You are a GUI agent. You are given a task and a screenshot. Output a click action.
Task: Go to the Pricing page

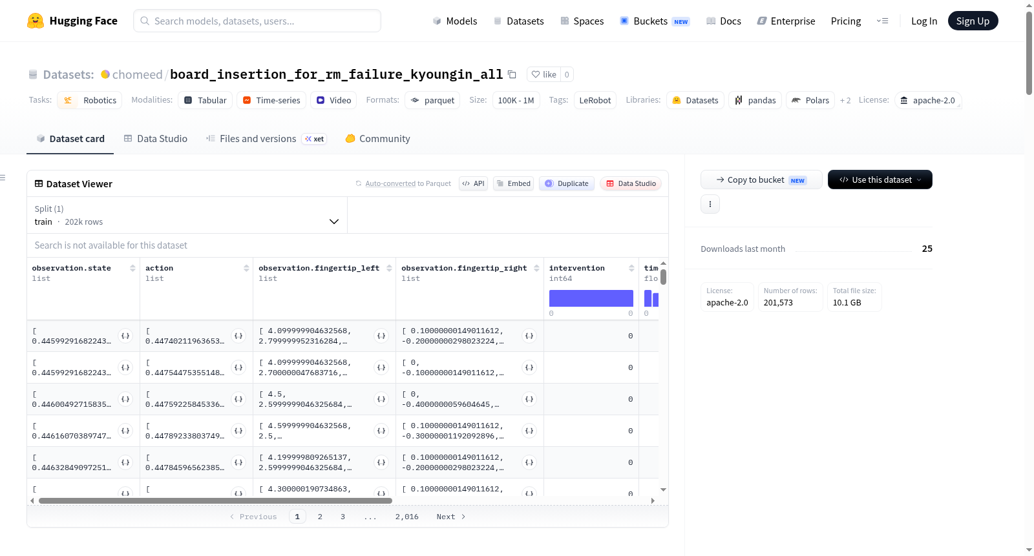pos(846,21)
